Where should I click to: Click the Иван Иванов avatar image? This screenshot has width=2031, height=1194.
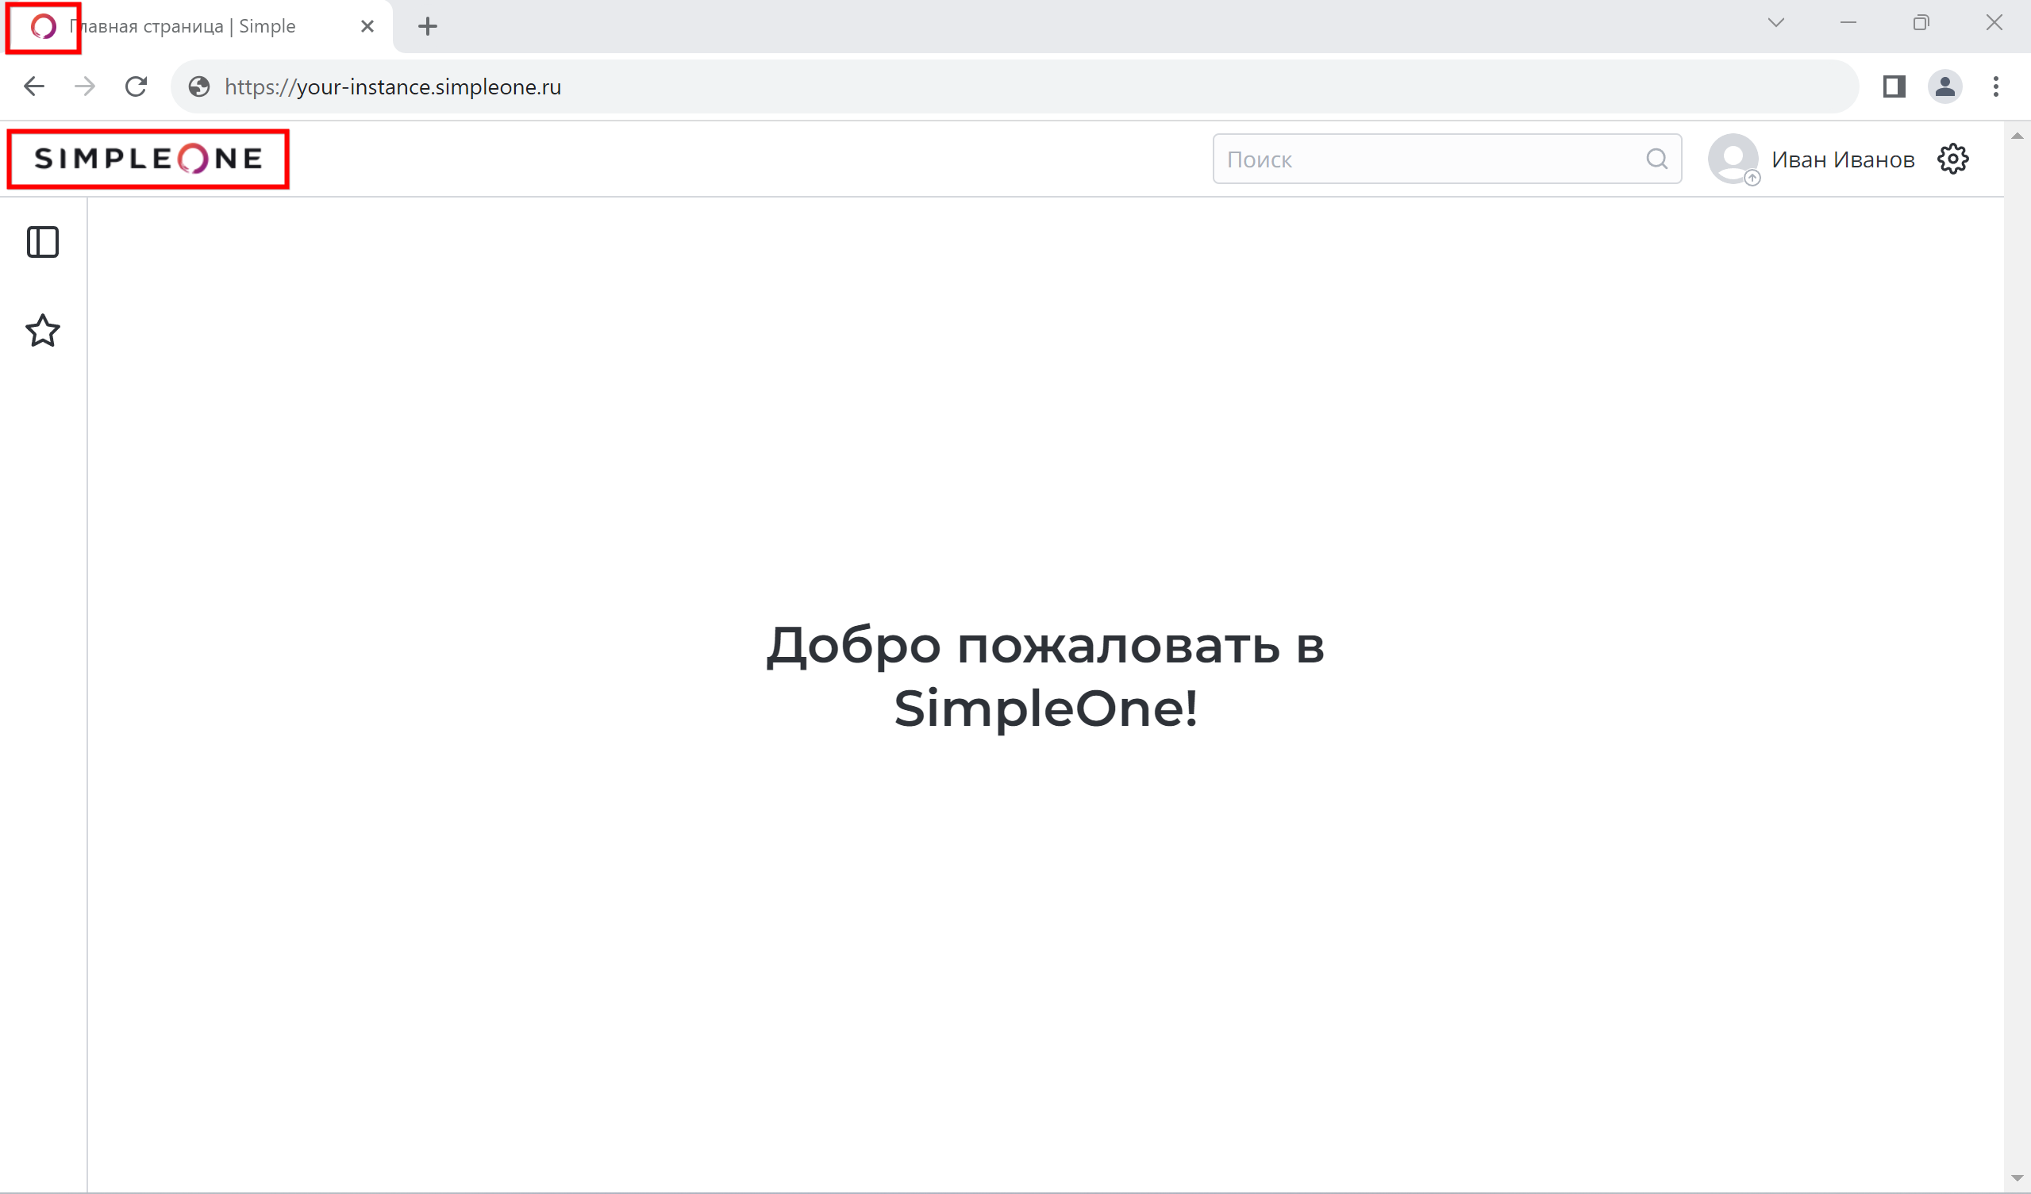pos(1732,159)
